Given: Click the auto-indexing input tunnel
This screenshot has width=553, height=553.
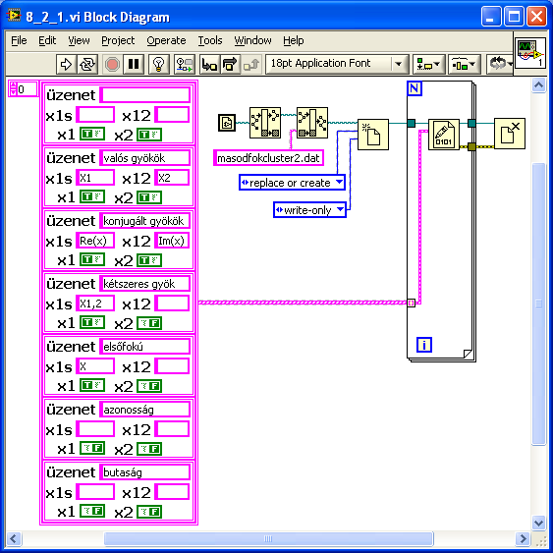Looking at the screenshot, I should click(x=412, y=303).
